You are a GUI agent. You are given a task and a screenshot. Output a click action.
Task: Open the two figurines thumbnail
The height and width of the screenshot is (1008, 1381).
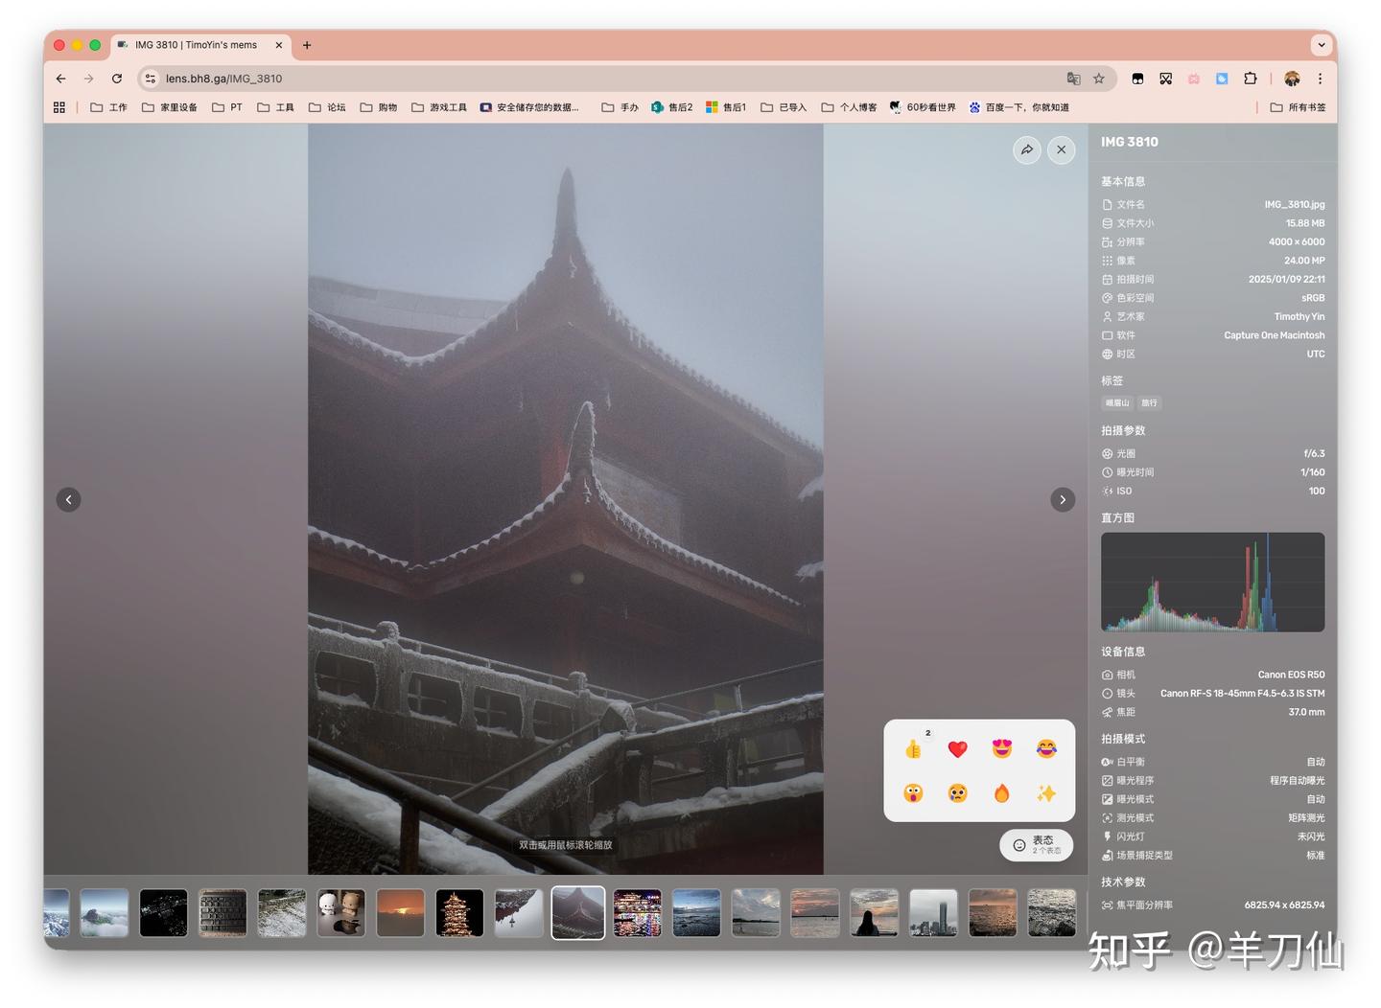341,912
